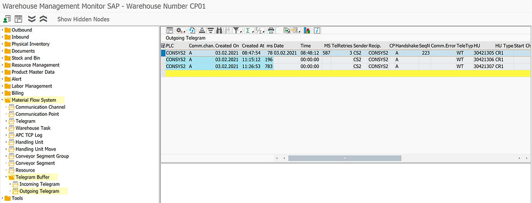Click the row selector of the first telegram row
Image resolution: width=532 pixels, height=203 pixels.
[163, 53]
